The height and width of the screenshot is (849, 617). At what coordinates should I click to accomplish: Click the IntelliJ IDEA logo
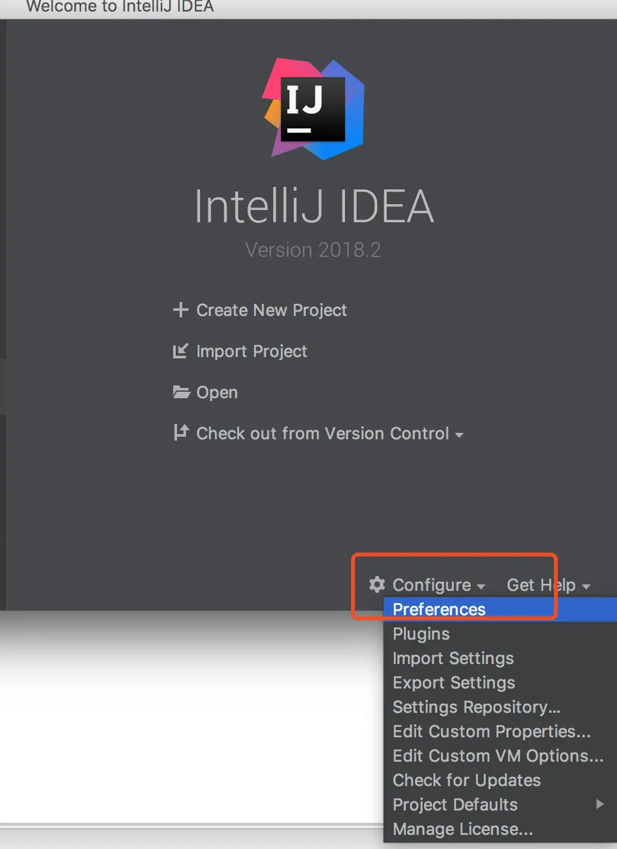(x=314, y=109)
